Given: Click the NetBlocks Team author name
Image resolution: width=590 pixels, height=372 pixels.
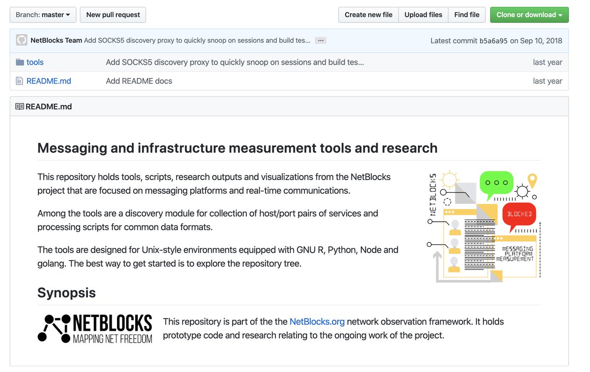Looking at the screenshot, I should 56,40.
